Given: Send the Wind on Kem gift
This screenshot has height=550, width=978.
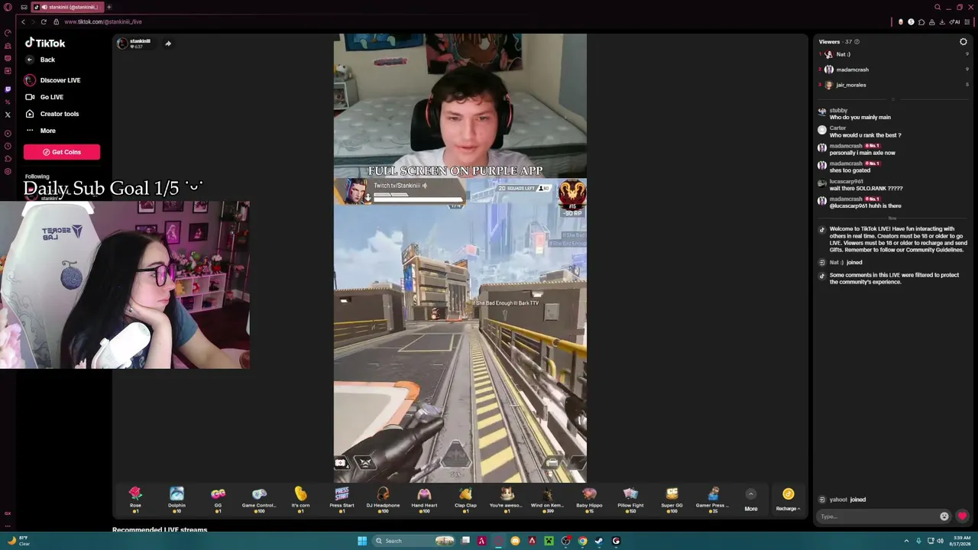Looking at the screenshot, I should [548, 498].
